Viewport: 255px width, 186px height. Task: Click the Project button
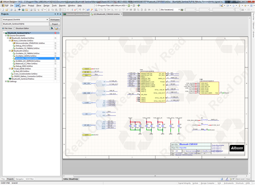point(55,24)
